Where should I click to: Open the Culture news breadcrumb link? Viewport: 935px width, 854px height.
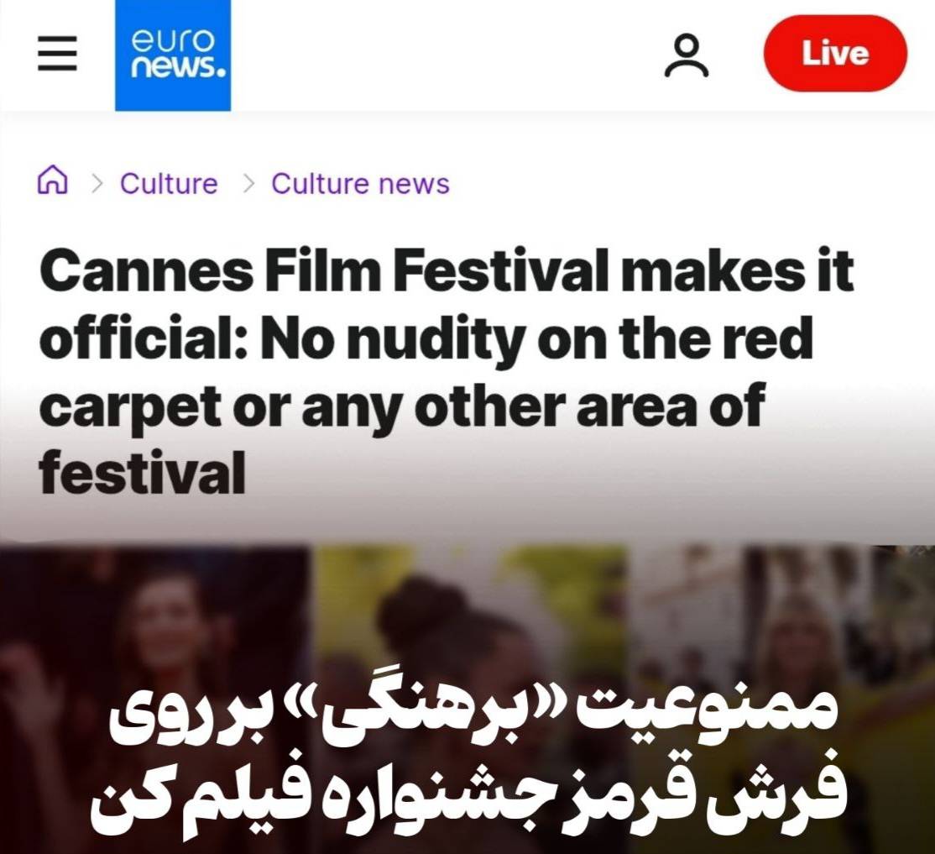pyautogui.click(x=360, y=183)
